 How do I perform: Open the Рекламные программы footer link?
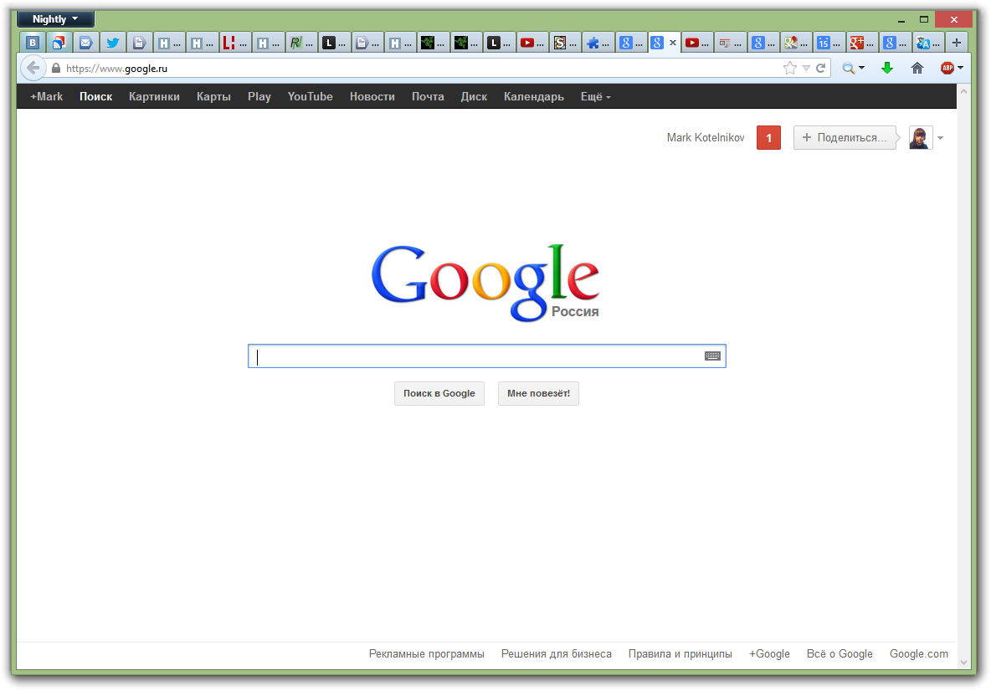(427, 653)
